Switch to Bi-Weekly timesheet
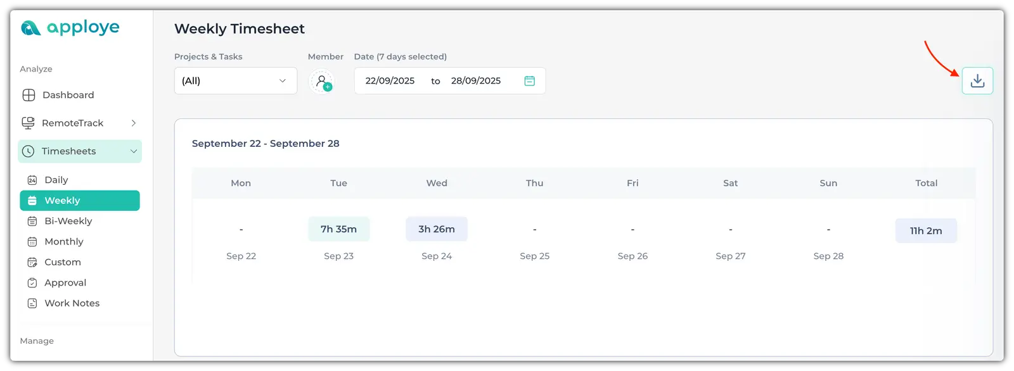 coord(68,221)
